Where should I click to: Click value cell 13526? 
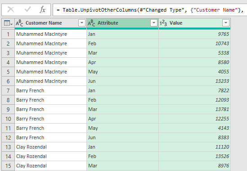(x=194, y=156)
